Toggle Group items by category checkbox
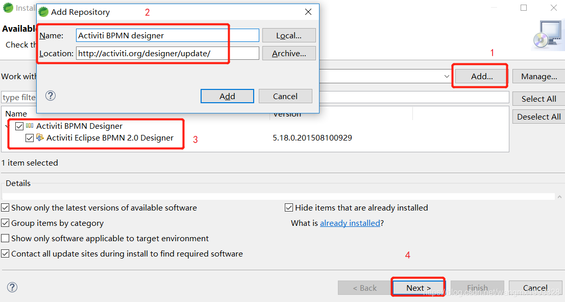Screen dimensions: 565x302 (x=5, y=223)
